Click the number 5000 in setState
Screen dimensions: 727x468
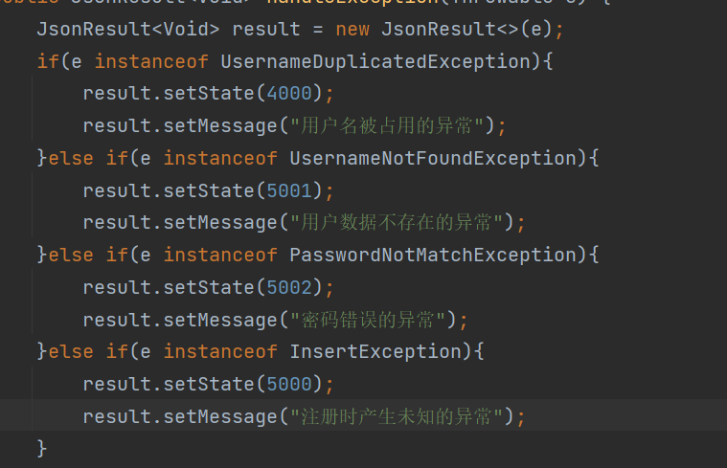point(289,384)
